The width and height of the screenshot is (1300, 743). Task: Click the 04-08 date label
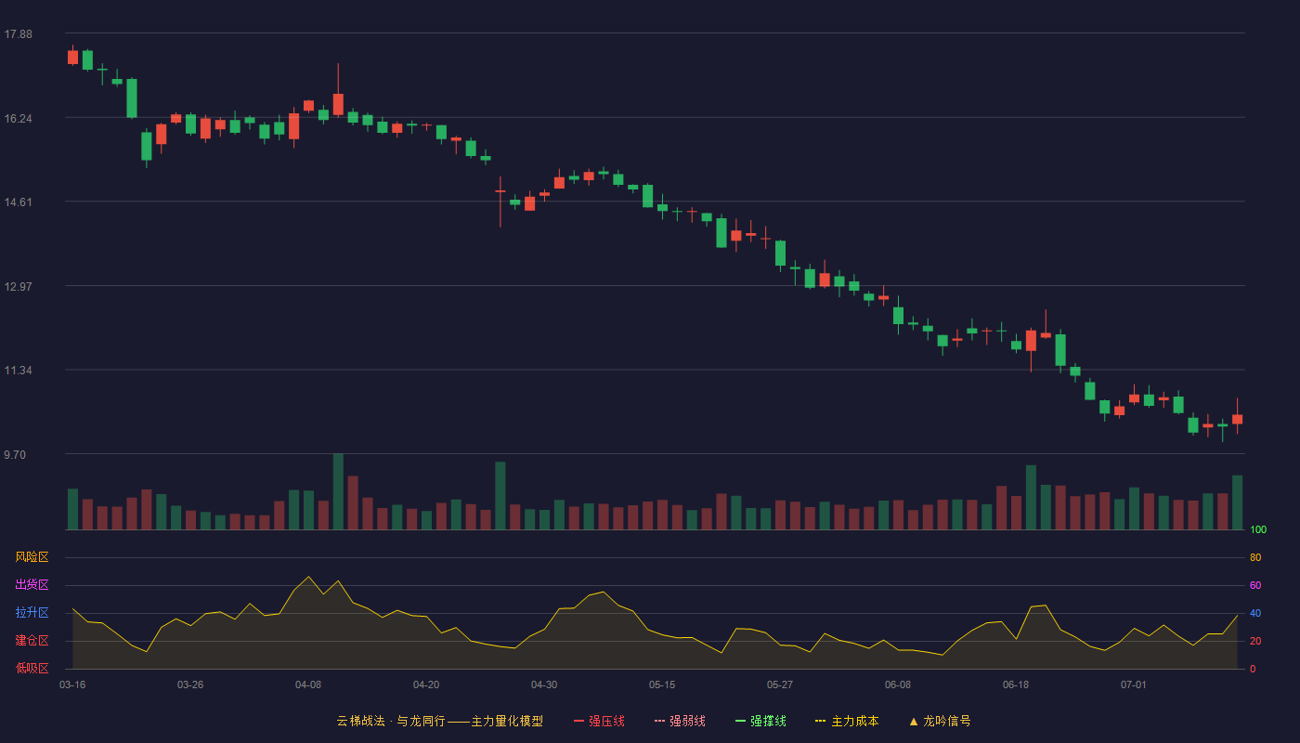click(308, 684)
